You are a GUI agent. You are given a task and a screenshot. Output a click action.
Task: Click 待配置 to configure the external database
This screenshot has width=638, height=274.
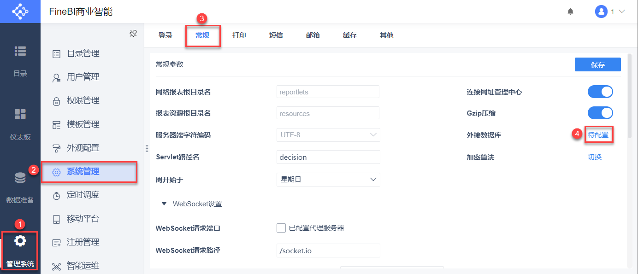[x=598, y=134]
